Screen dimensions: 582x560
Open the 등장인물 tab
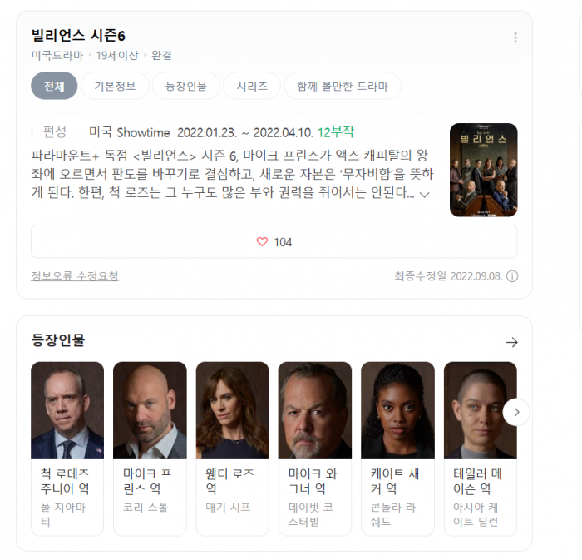(186, 86)
